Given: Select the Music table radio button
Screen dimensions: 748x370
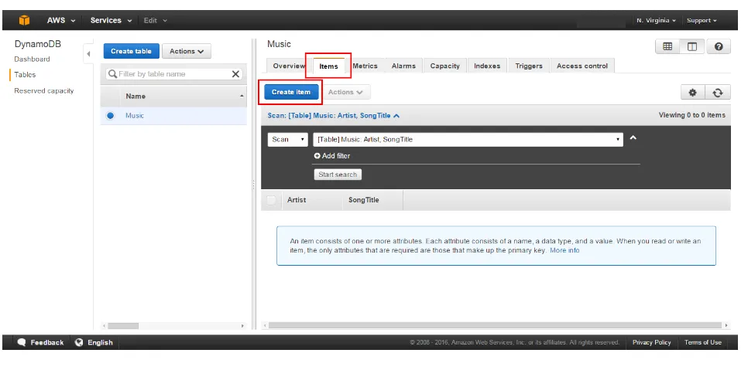Looking at the screenshot, I should tap(111, 116).
